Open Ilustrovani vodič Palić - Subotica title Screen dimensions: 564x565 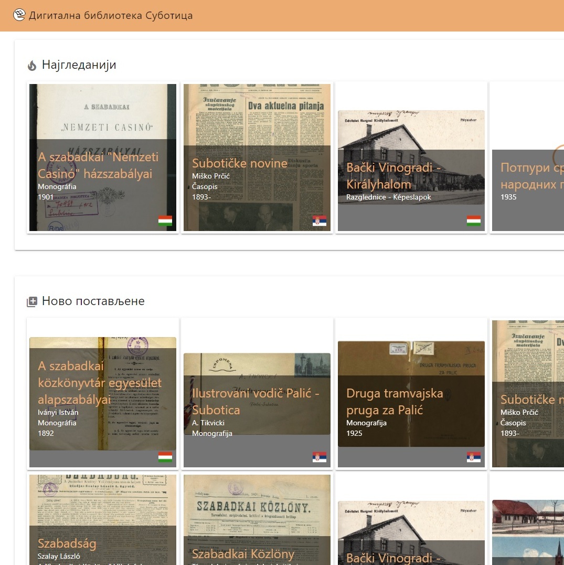[256, 401]
